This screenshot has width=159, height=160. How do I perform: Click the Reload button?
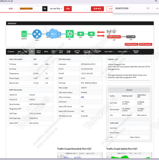129,90
